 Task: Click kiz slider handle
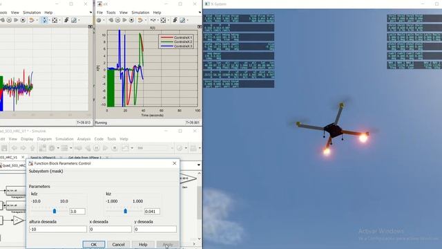pyautogui.click(x=126, y=211)
